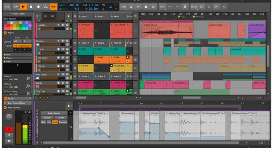This screenshot has width=273, height=148.
Task: Click the Stretch button in clip editor
Action: [48, 117]
